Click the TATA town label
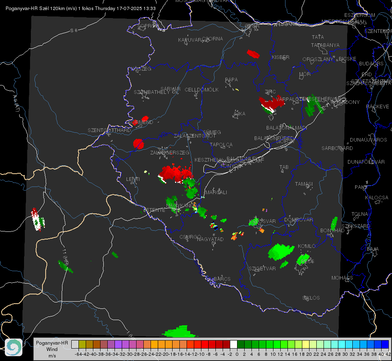 pyautogui.click(x=318, y=37)
